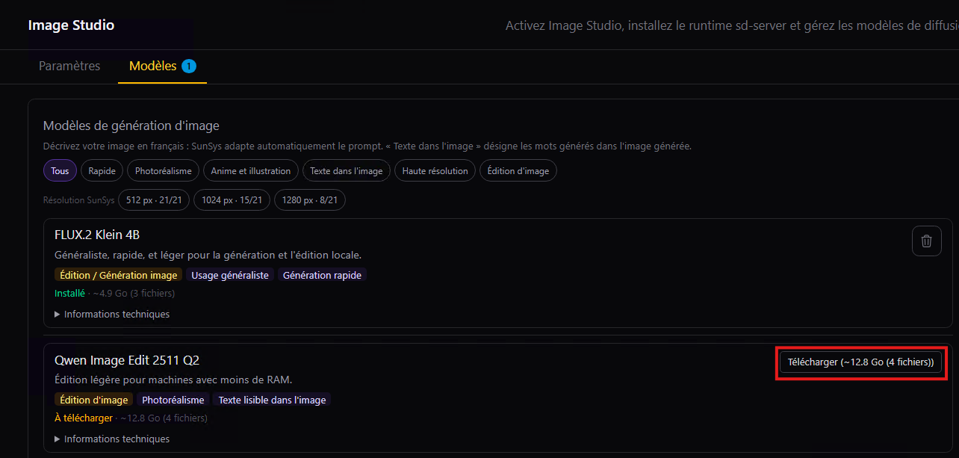Click the Génération rapide tag
This screenshot has height=458, width=959.
pos(323,275)
